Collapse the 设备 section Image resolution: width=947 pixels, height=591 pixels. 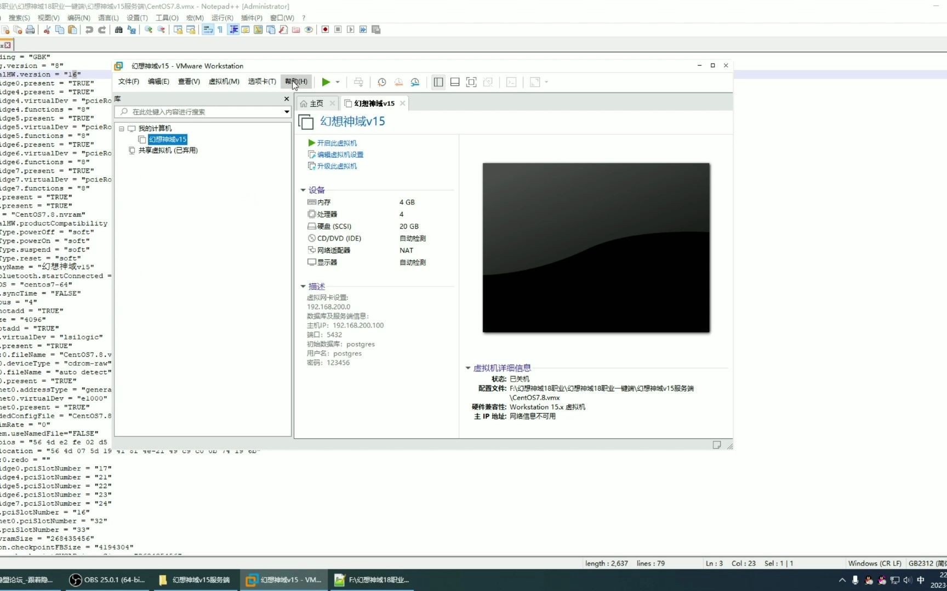[303, 190]
